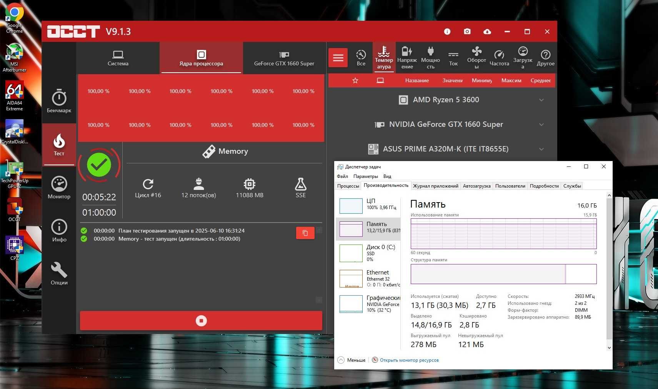Click the green test status checkmark
Image resolution: width=658 pixels, height=389 pixels.
coord(99,165)
